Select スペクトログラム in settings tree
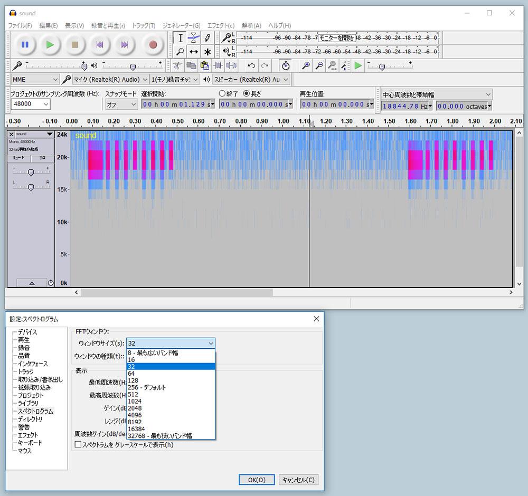The image size is (528, 496). [35, 411]
